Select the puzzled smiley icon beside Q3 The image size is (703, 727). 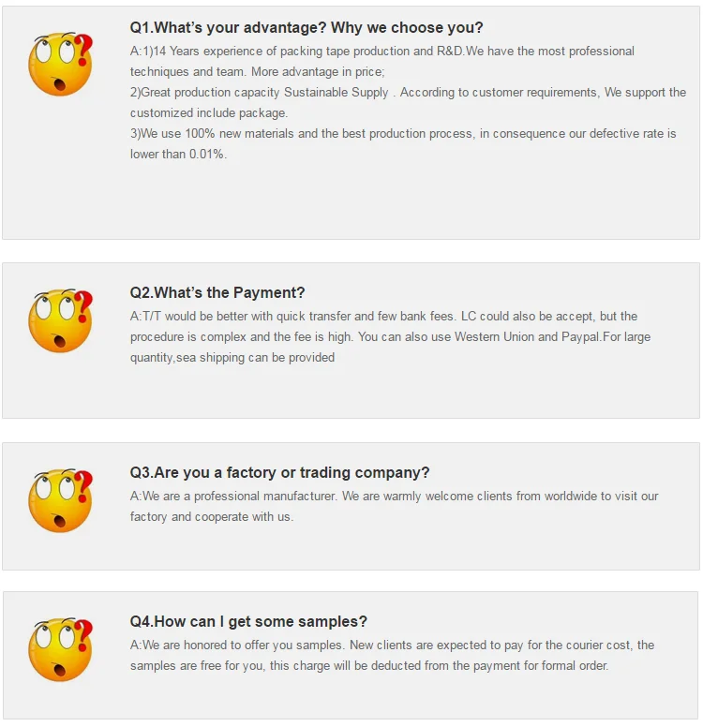pos(61,500)
